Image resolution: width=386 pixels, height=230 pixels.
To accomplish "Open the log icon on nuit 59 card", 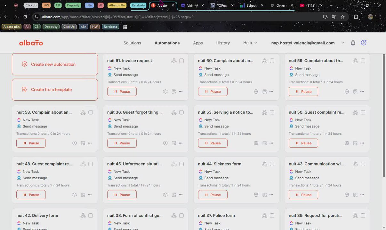I will (355, 91).
